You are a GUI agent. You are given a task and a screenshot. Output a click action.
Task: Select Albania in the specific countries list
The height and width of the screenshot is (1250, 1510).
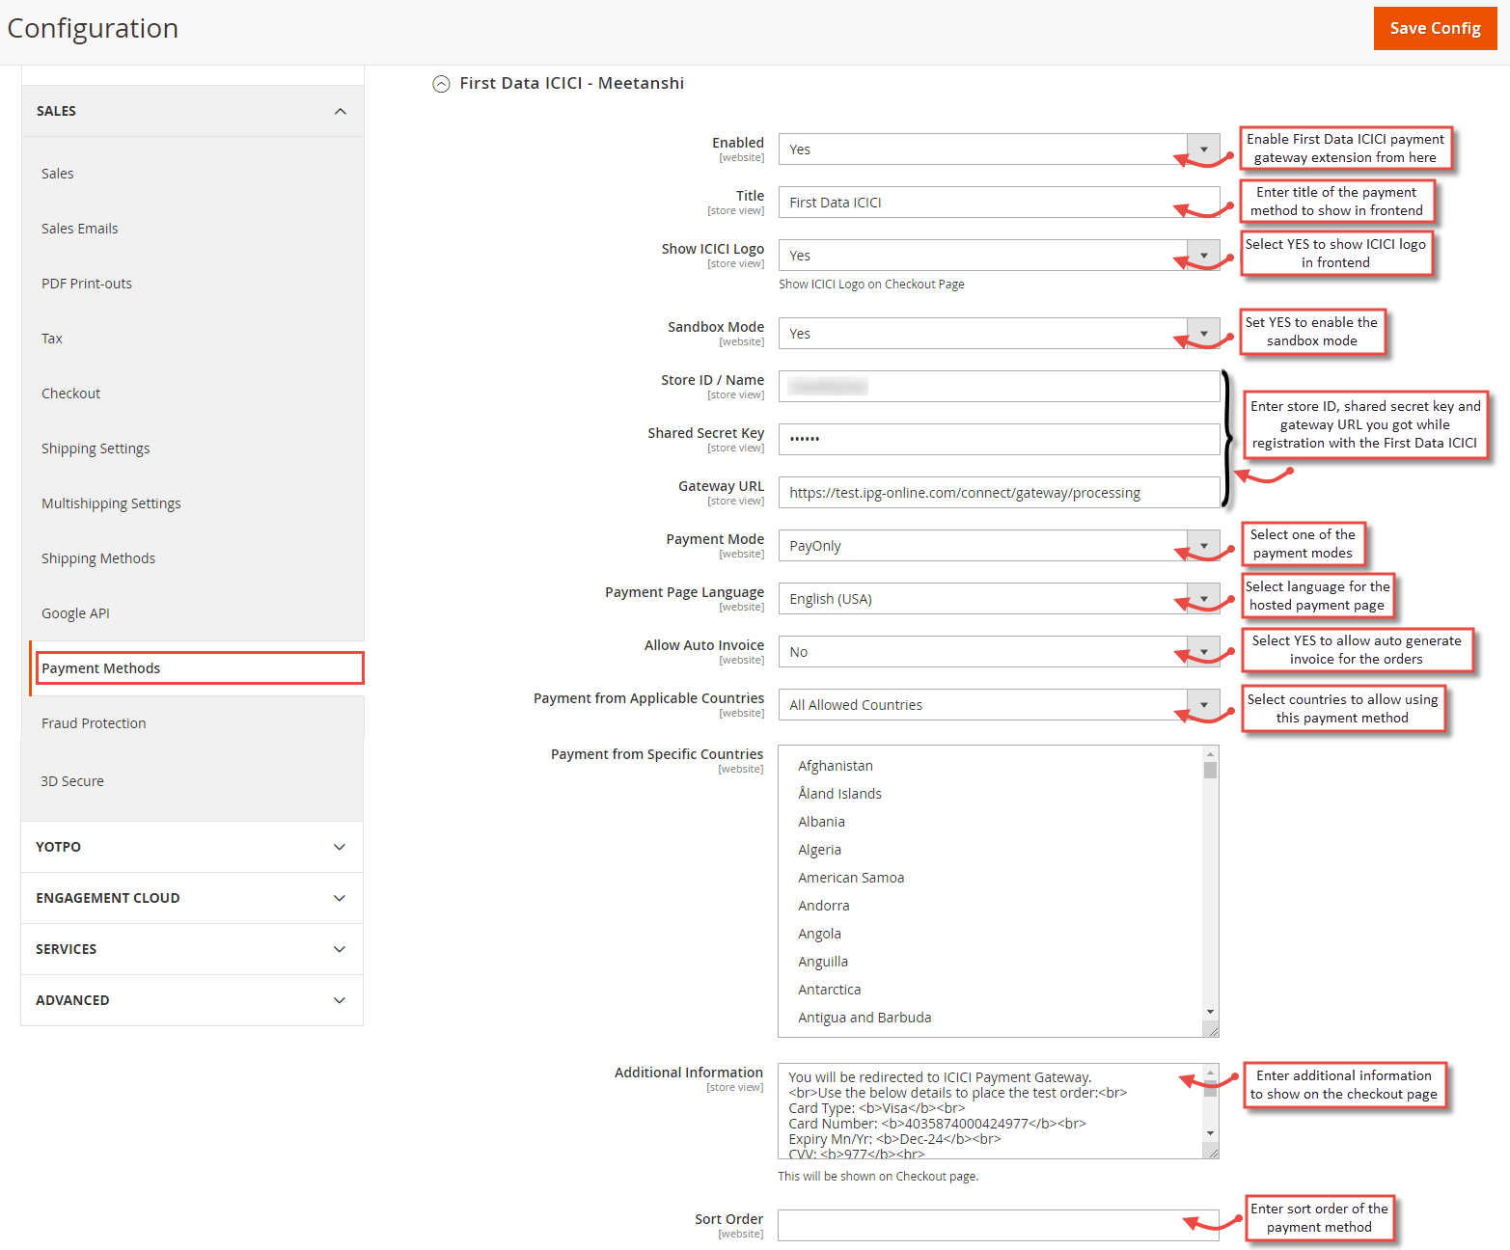(821, 821)
